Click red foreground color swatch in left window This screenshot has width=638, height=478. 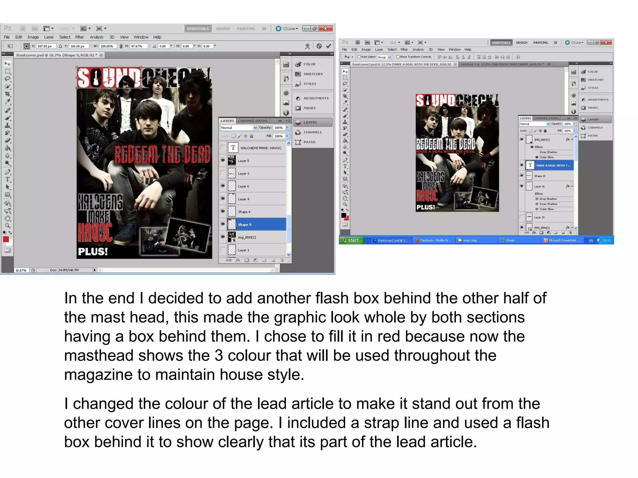coord(6,239)
